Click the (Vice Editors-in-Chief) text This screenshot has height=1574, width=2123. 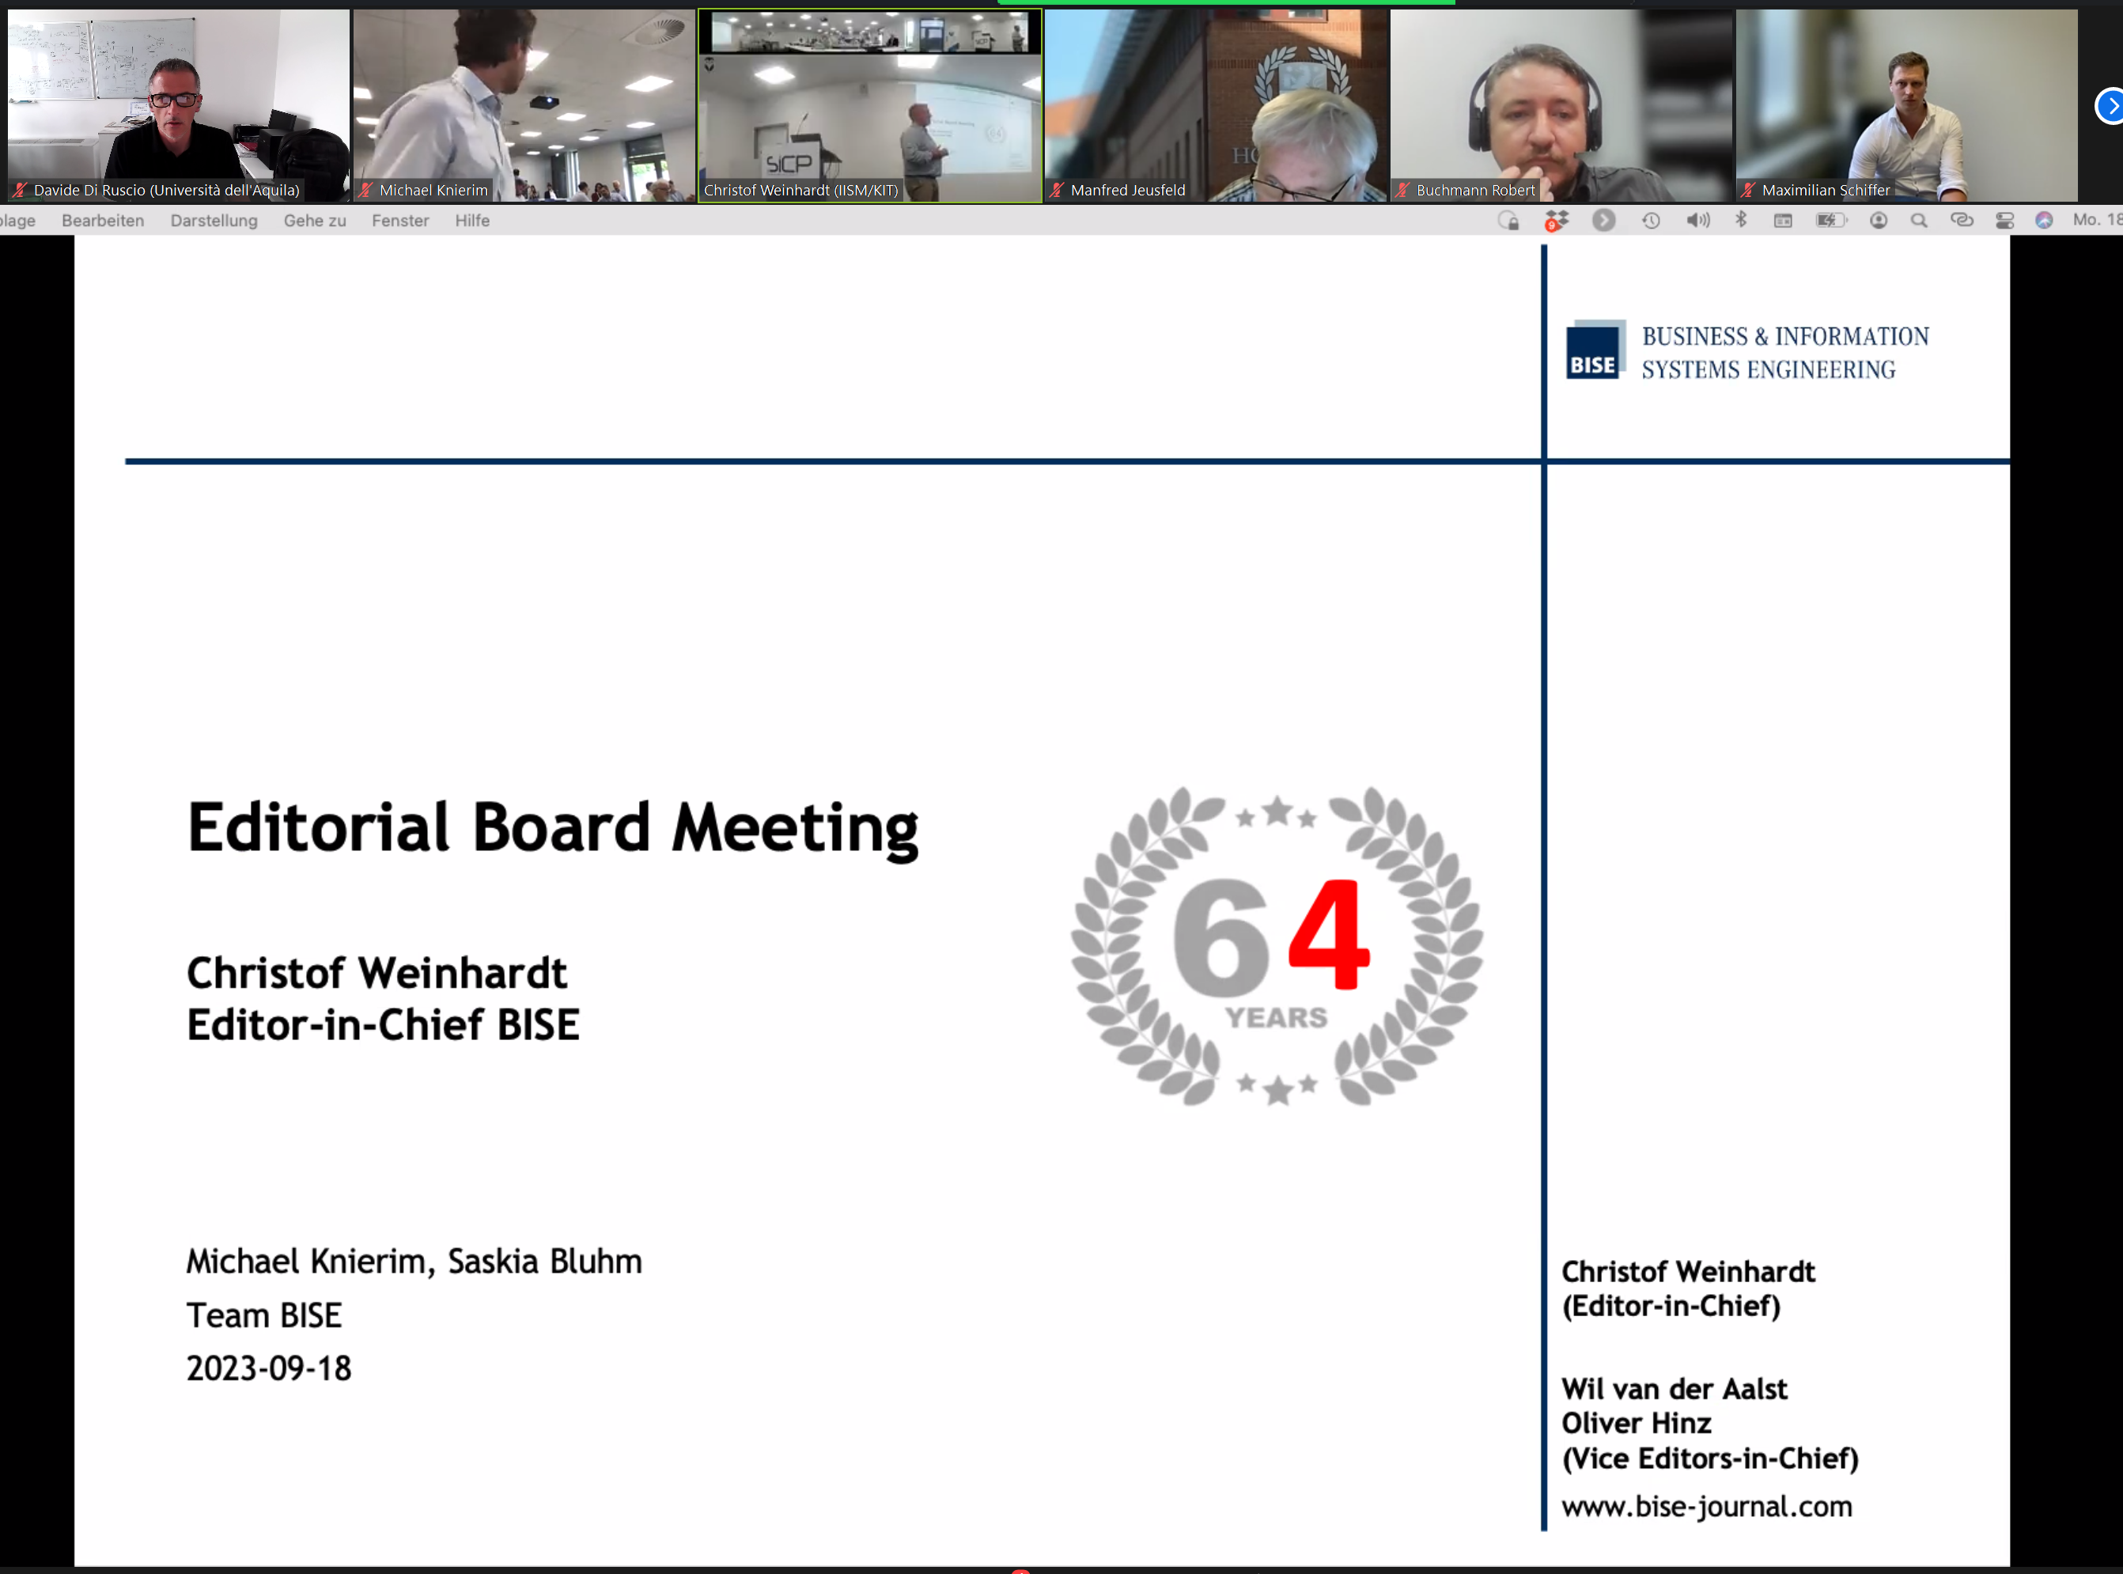pos(1710,1459)
